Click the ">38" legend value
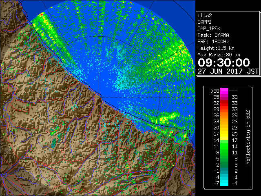The width and height of the screenshot is (261, 196). [x=215, y=91]
